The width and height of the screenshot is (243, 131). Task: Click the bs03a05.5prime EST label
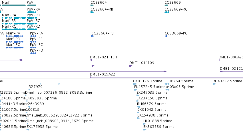(x=180, y=87)
